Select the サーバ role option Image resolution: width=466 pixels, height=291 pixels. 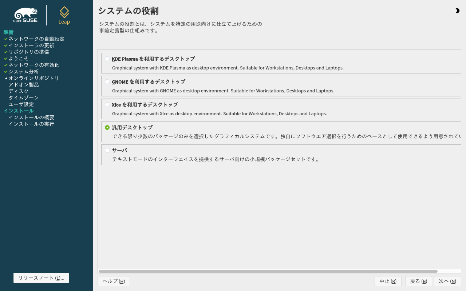107,150
